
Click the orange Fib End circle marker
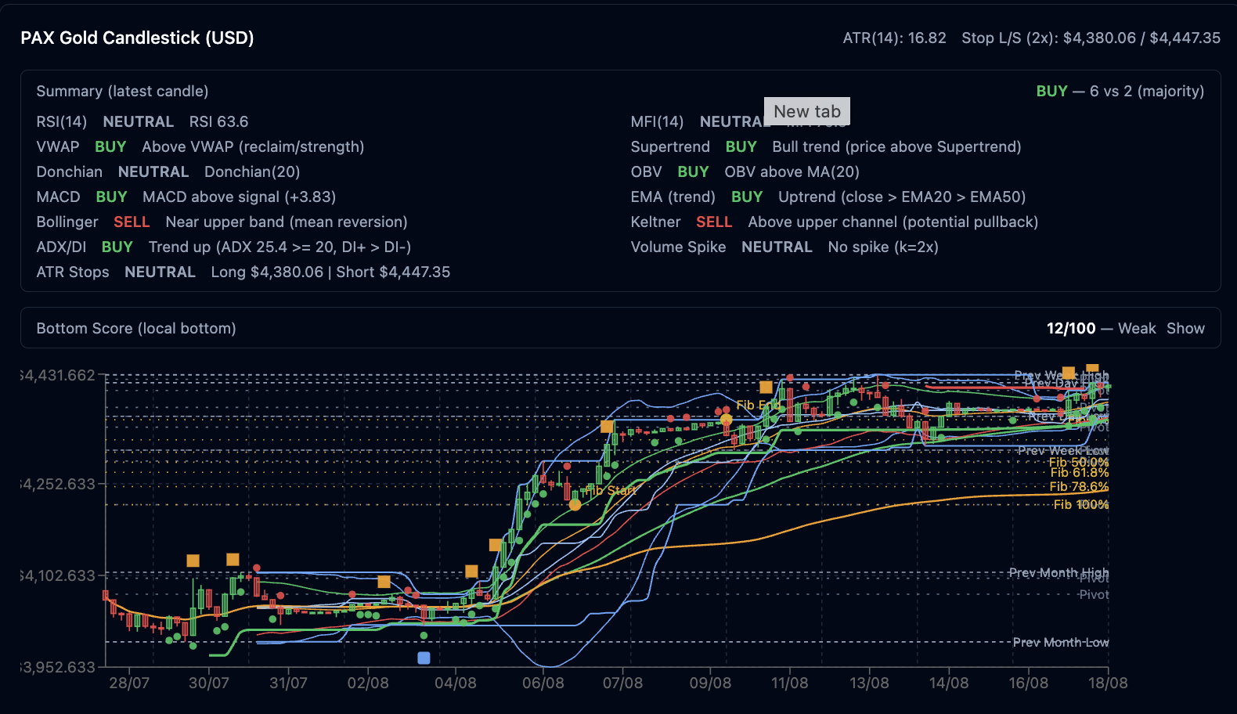click(727, 420)
